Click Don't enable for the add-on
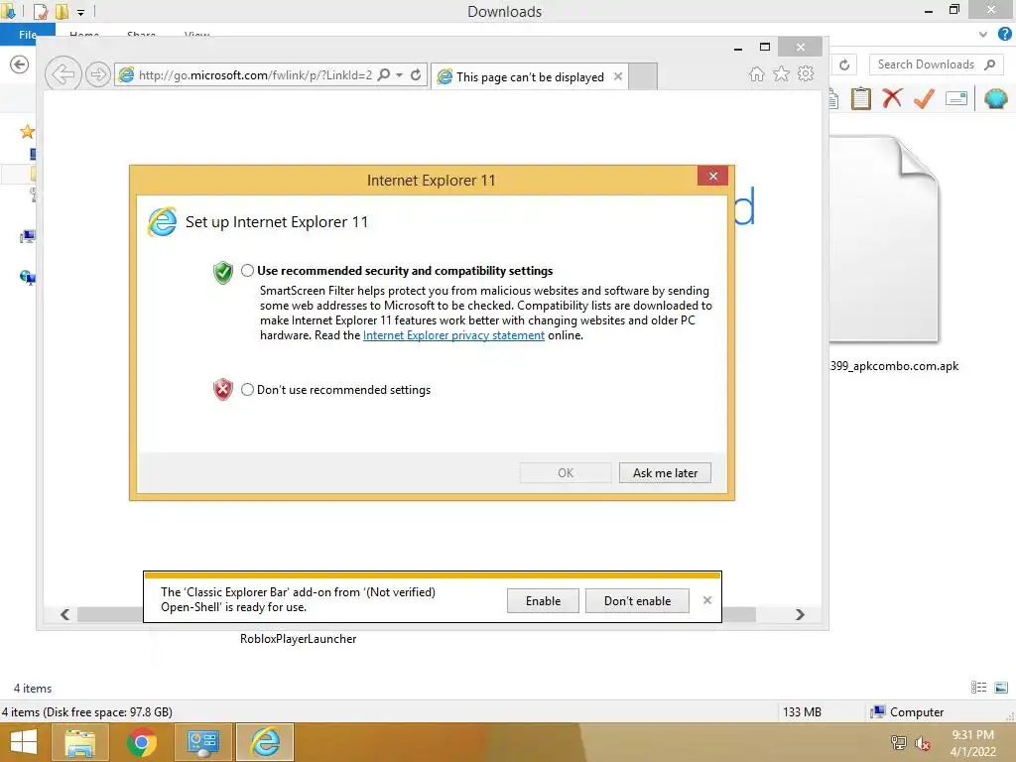 point(638,600)
